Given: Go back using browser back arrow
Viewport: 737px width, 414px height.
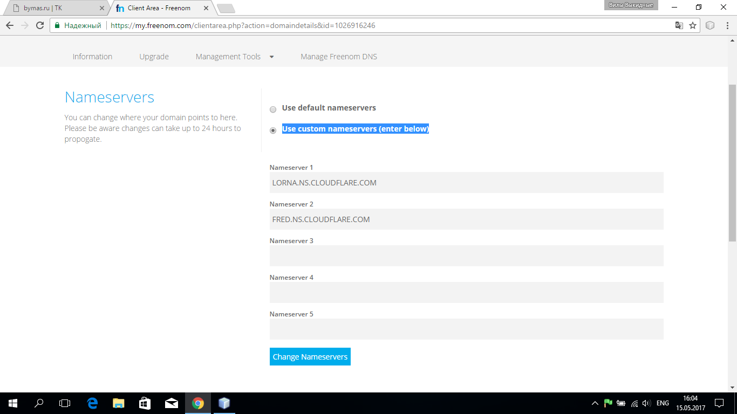Looking at the screenshot, I should pos(10,25).
